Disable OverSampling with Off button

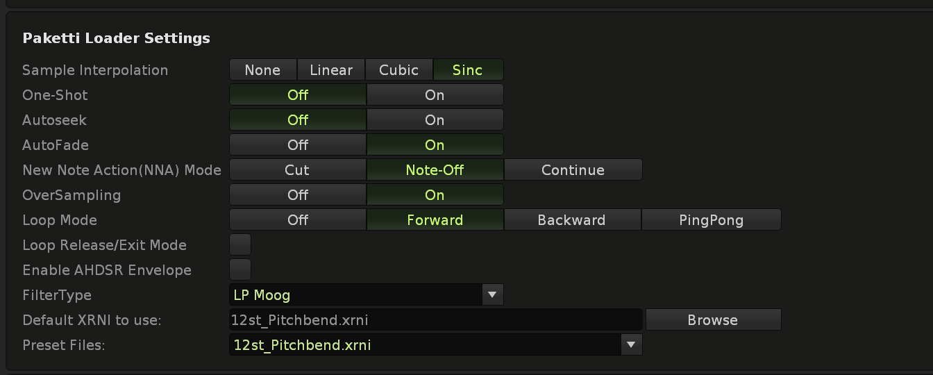298,195
